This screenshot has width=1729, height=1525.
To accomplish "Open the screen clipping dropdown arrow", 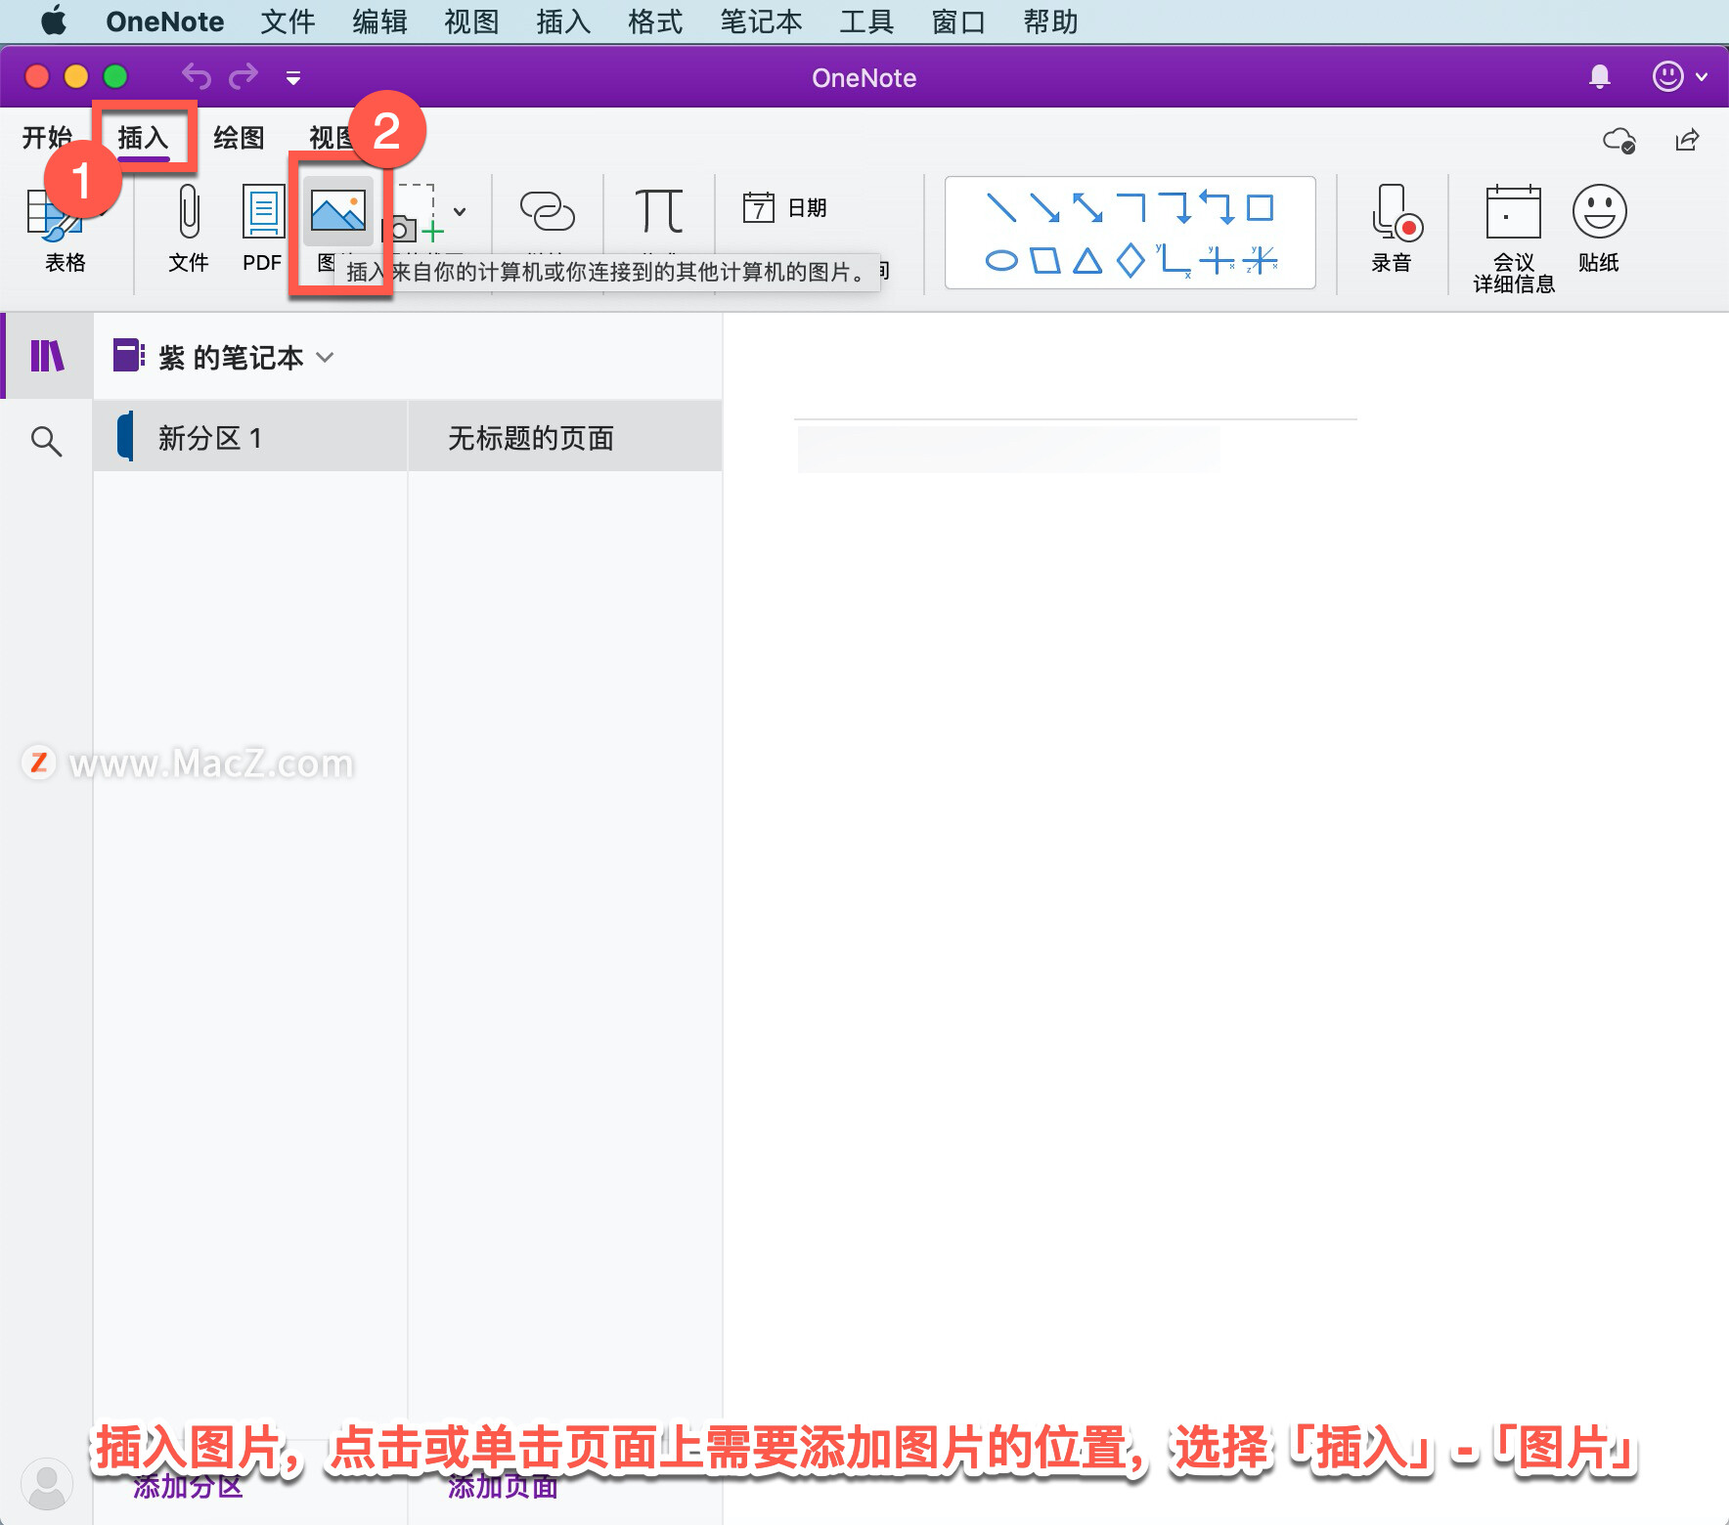I will tap(460, 211).
